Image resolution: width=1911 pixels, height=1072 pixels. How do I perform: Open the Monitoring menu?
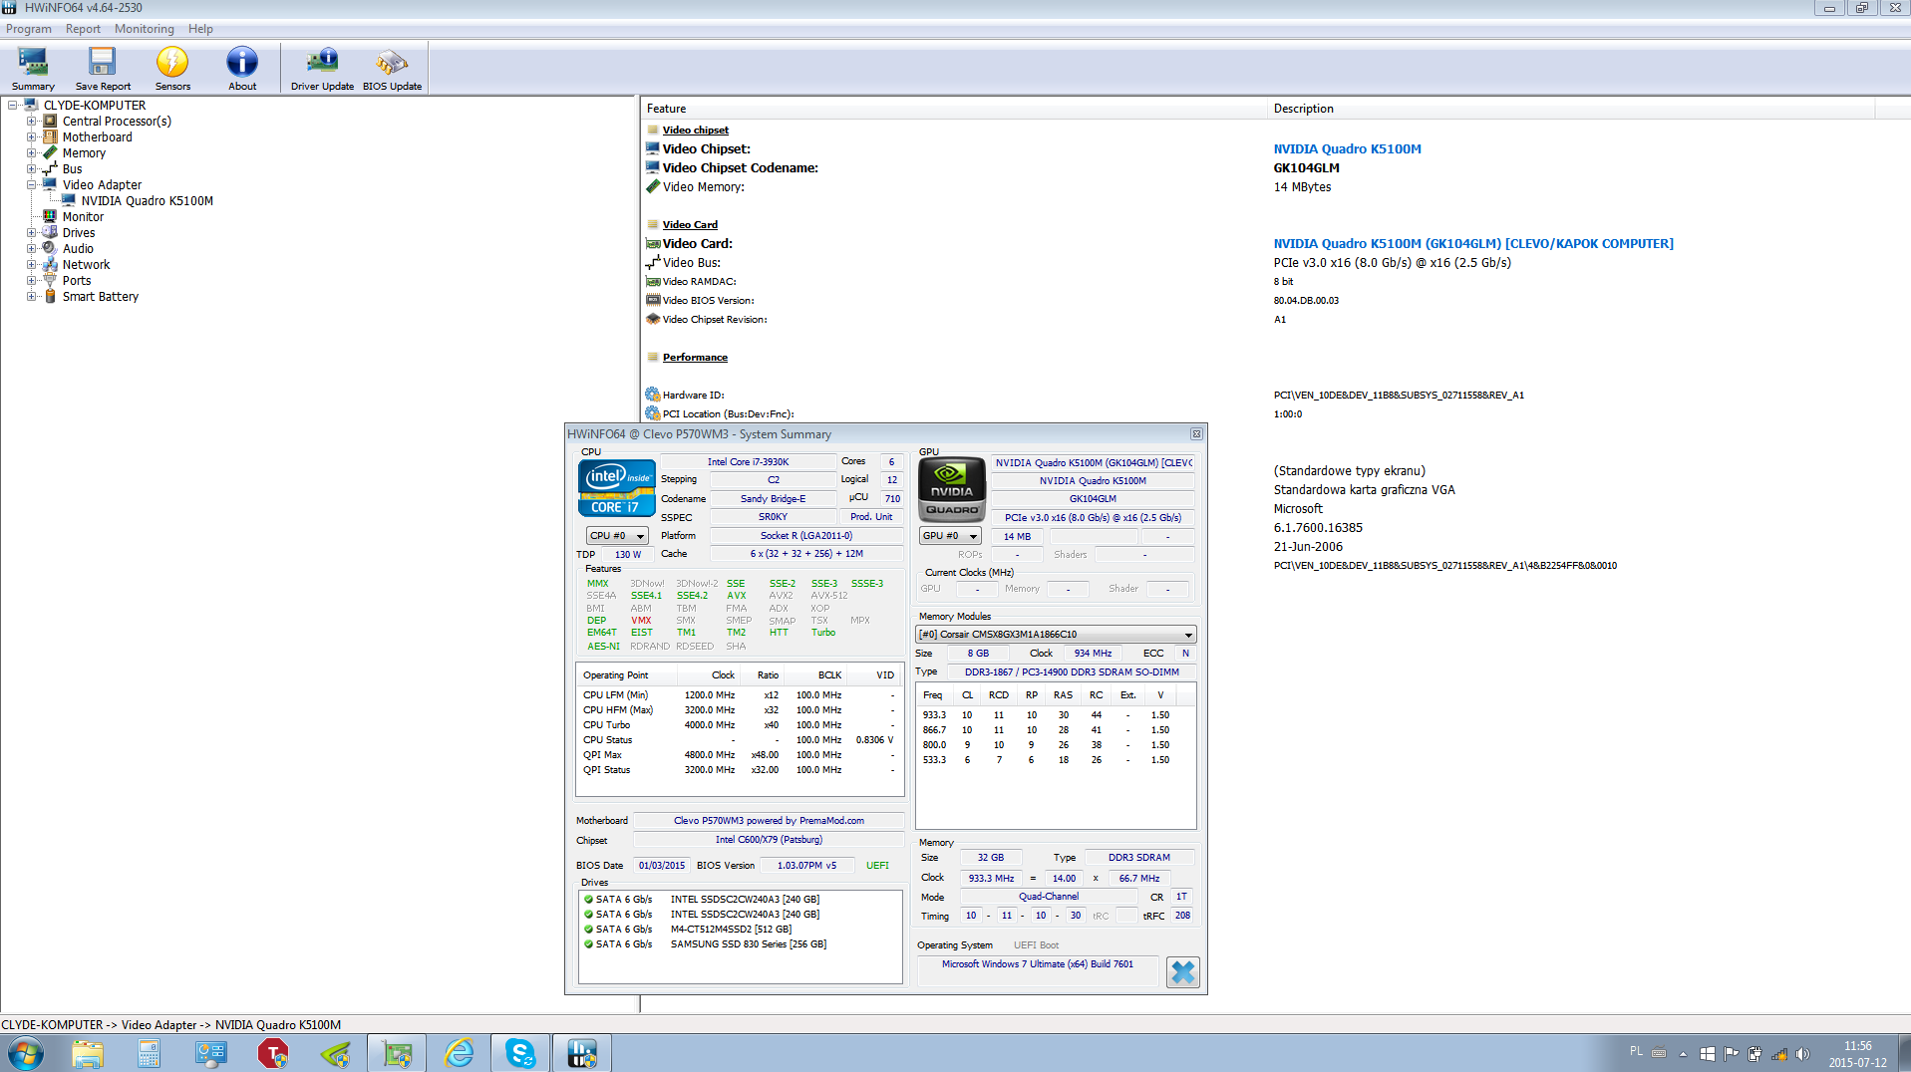point(144,29)
